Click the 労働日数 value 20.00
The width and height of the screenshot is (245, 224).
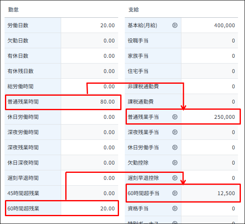coord(107,26)
